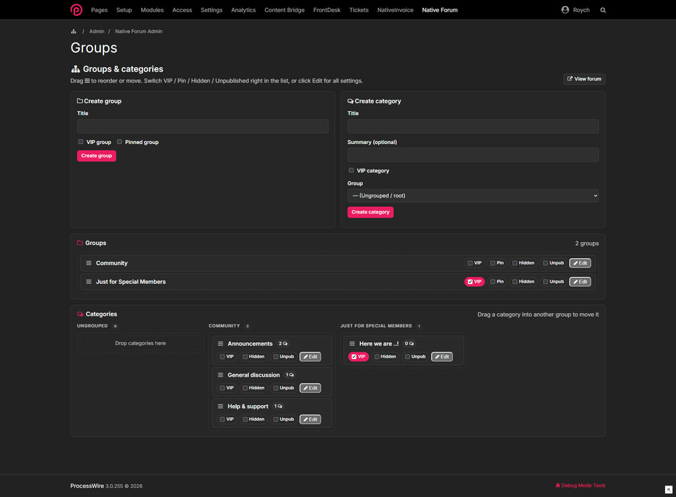
Task: Grab the Just for Special Members drag handle
Action: click(89, 282)
